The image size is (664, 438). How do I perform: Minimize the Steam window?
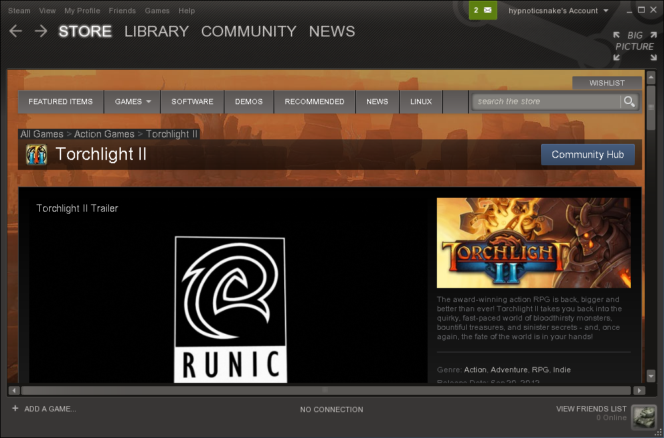click(631, 10)
